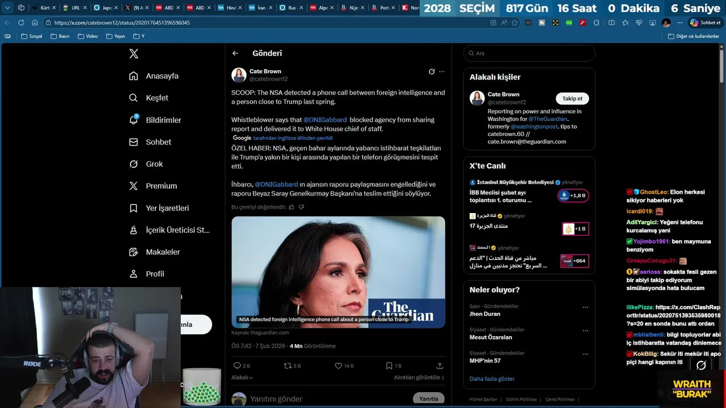This screenshot has width=726, height=408.
Task: Open Sohbet et Copilot button
Action: [x=705, y=23]
